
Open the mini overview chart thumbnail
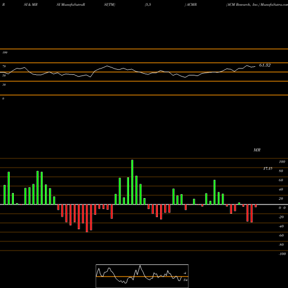click(x=142, y=276)
